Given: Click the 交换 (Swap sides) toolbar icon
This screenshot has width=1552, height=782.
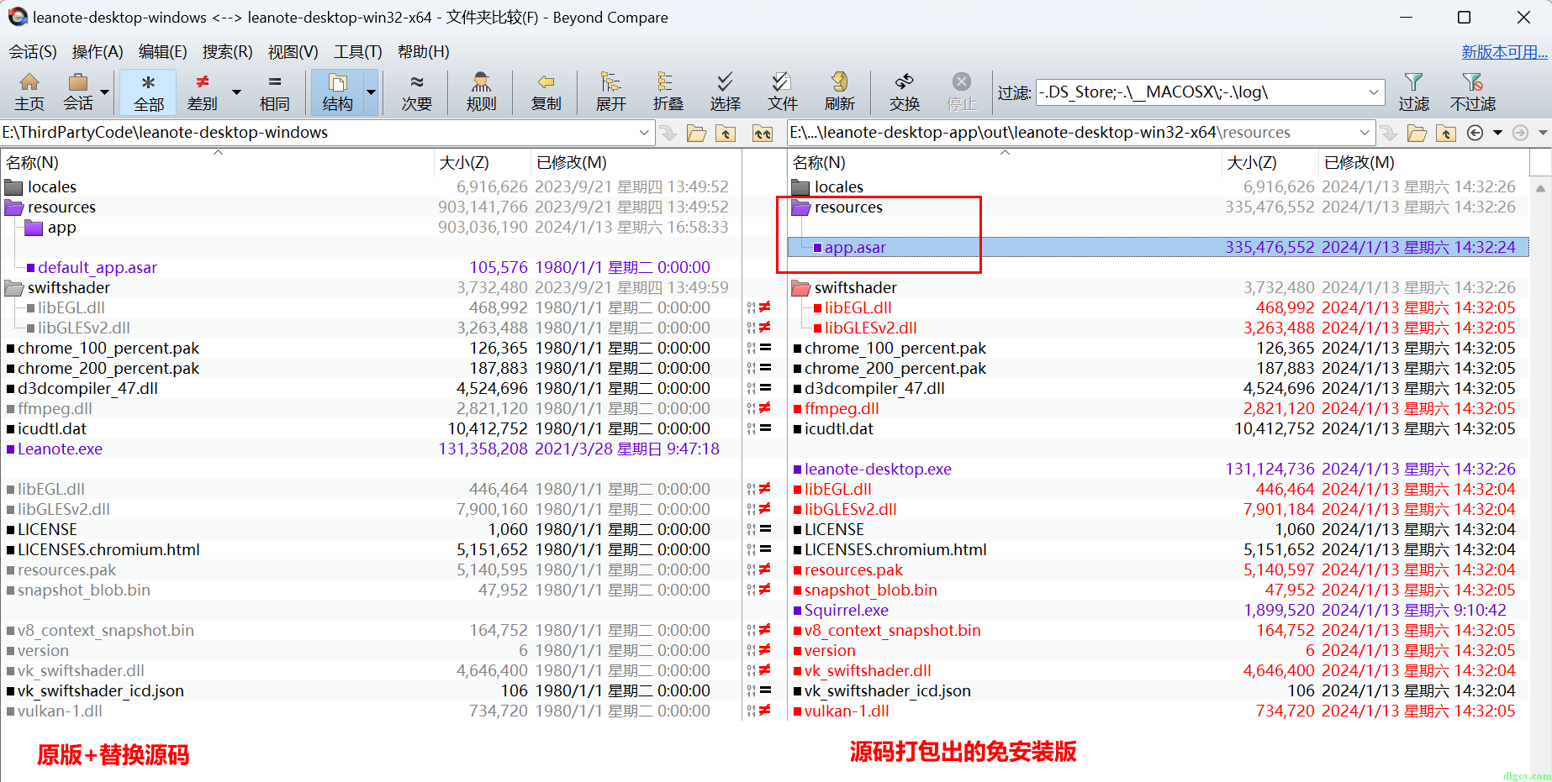Looking at the screenshot, I should [x=905, y=92].
